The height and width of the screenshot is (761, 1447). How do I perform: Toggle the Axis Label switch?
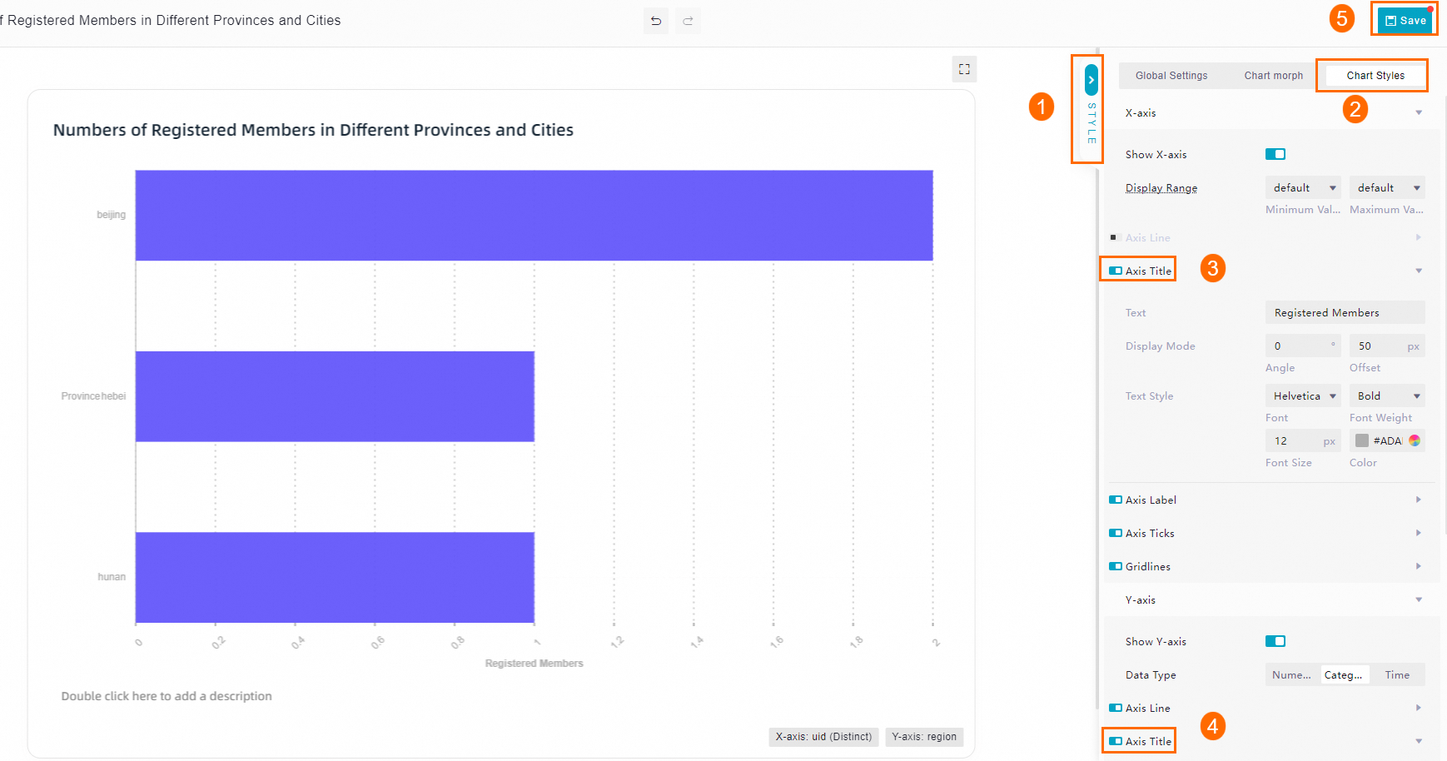click(x=1116, y=500)
